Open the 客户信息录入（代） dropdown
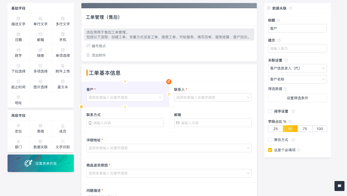 coord(297,68)
